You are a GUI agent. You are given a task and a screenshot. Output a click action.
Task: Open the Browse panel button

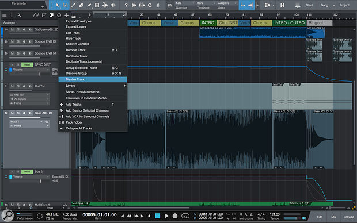point(348,217)
